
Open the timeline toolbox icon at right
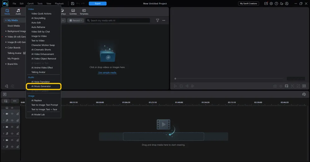click(304, 94)
